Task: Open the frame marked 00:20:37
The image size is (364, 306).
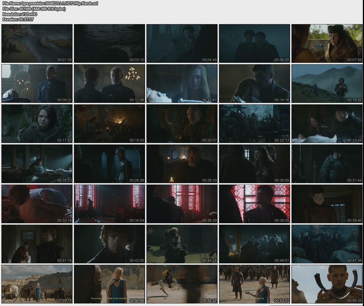Action: point(182,124)
